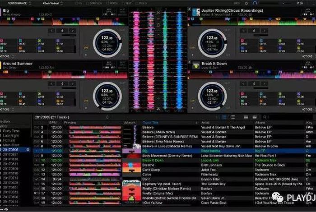The height and width of the screenshot is (212, 316).
Task: Click the Break It Down jog platter
Action: click(213, 96)
